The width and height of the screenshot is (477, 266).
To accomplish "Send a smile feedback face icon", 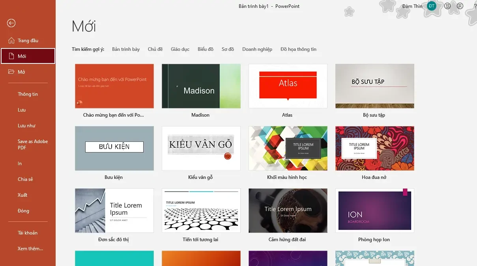I will click(447, 6).
